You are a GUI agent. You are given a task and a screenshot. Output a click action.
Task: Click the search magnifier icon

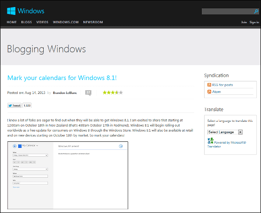(x=256, y=11)
